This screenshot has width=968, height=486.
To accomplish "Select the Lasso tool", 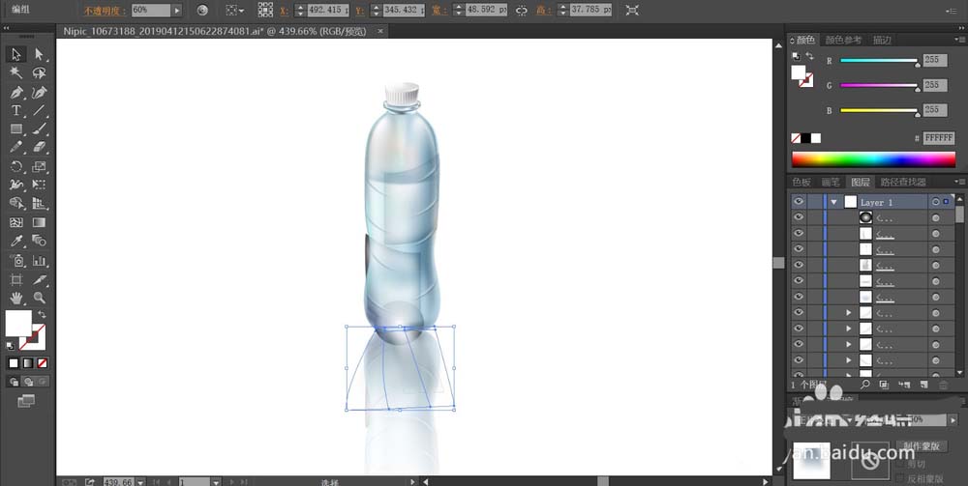I will 40,73.
